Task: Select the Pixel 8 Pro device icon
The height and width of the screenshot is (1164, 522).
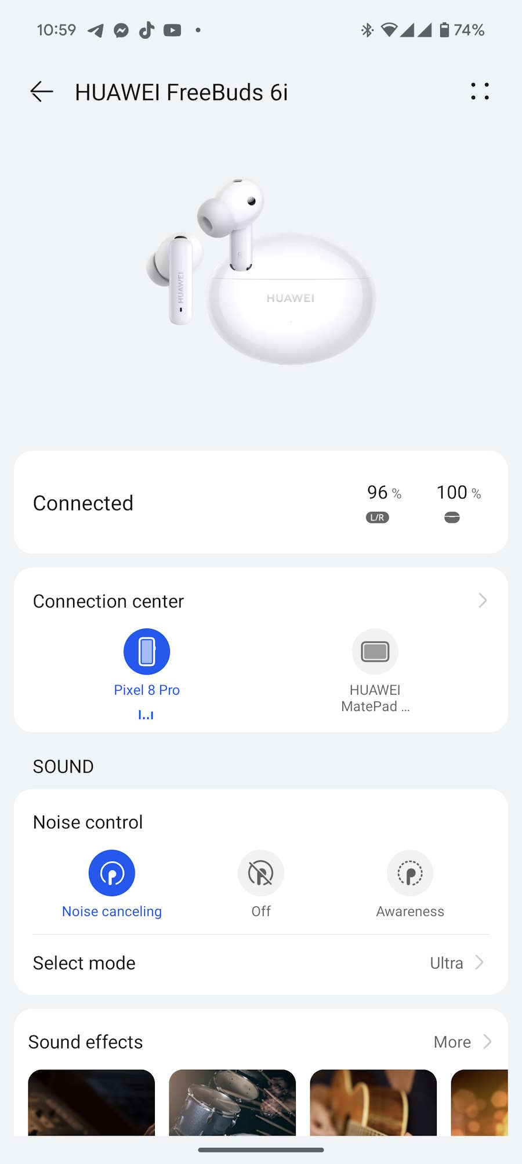Action: (147, 652)
